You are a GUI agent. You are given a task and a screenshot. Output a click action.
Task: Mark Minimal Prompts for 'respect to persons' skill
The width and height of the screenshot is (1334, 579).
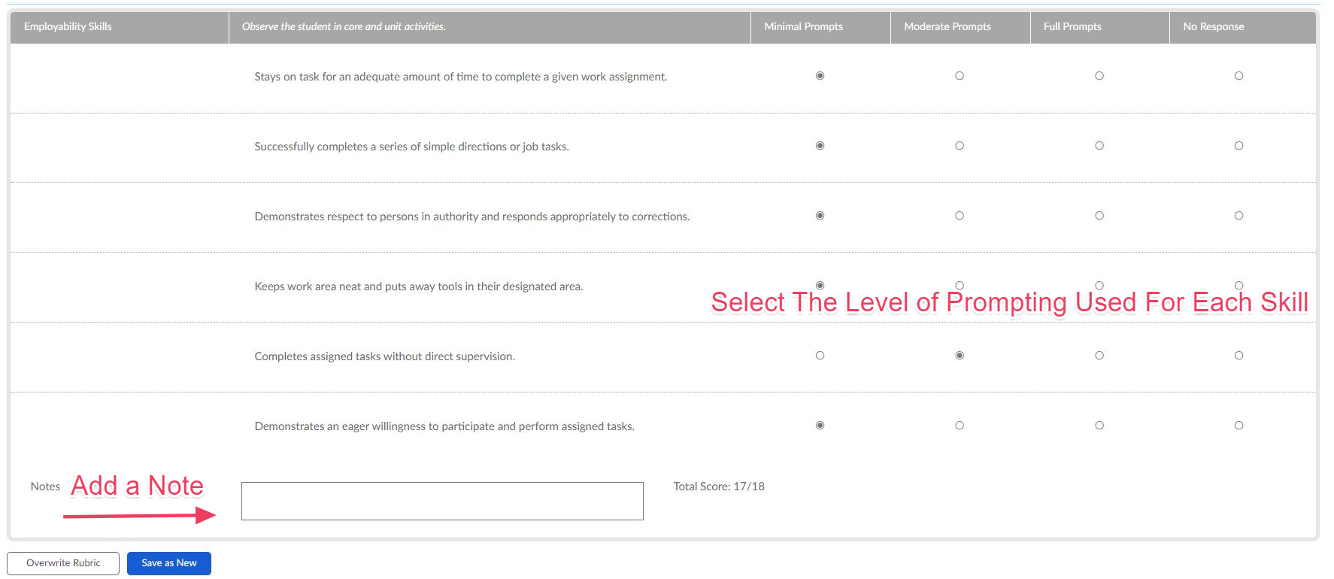point(820,216)
